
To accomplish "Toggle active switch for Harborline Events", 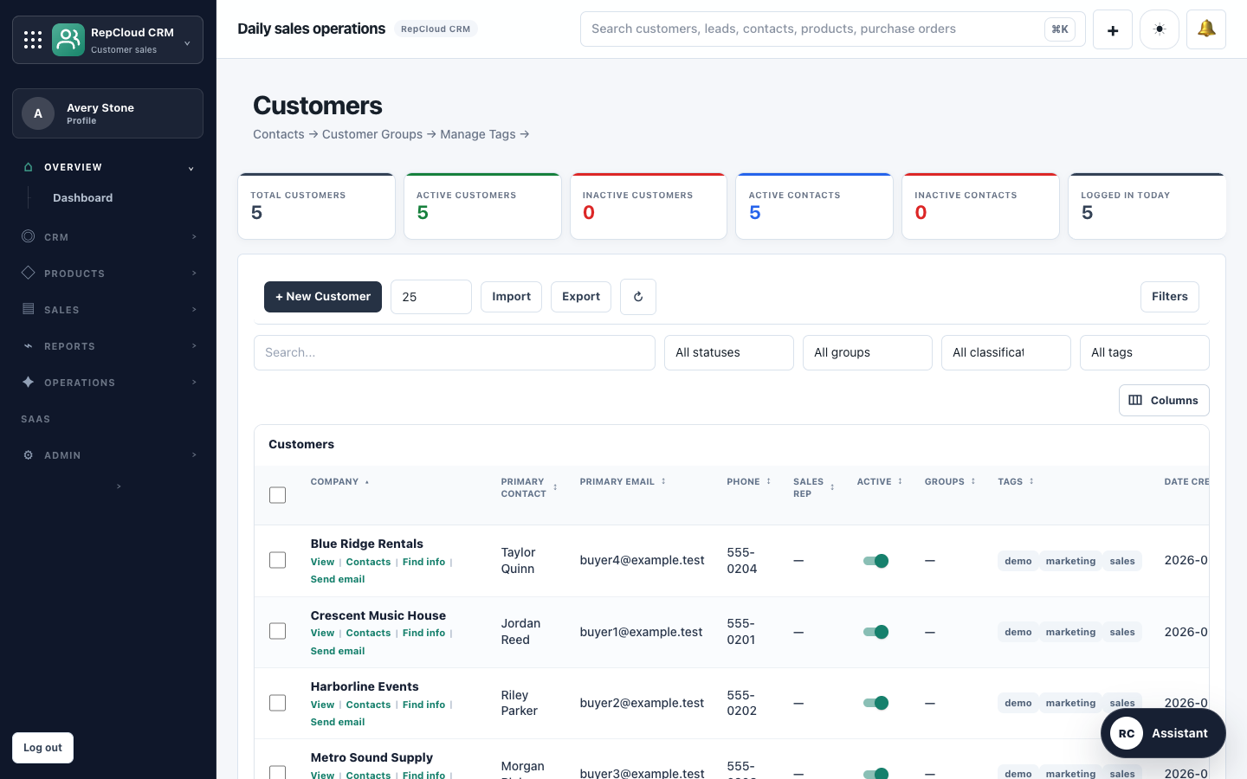I will 875,703.
